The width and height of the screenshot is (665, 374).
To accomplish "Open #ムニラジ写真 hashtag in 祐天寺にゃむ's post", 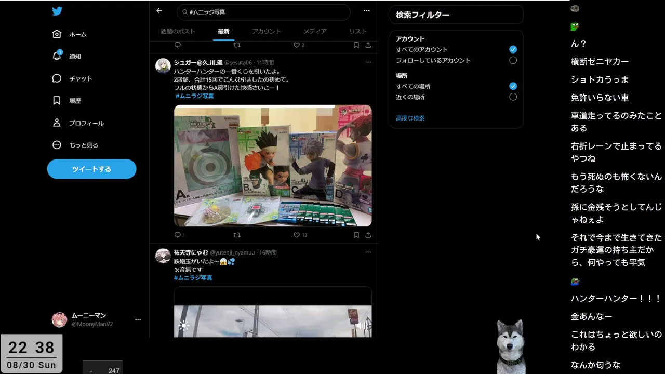I will [x=193, y=278].
